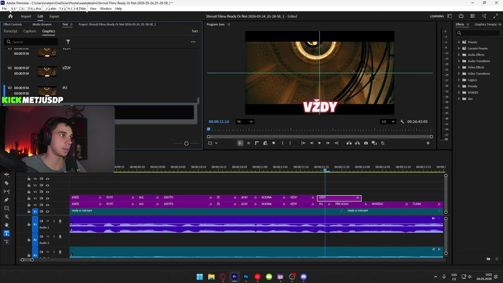Expand the Video Transitions folder
Image resolution: width=503 pixels, height=283 pixels.
point(459,74)
